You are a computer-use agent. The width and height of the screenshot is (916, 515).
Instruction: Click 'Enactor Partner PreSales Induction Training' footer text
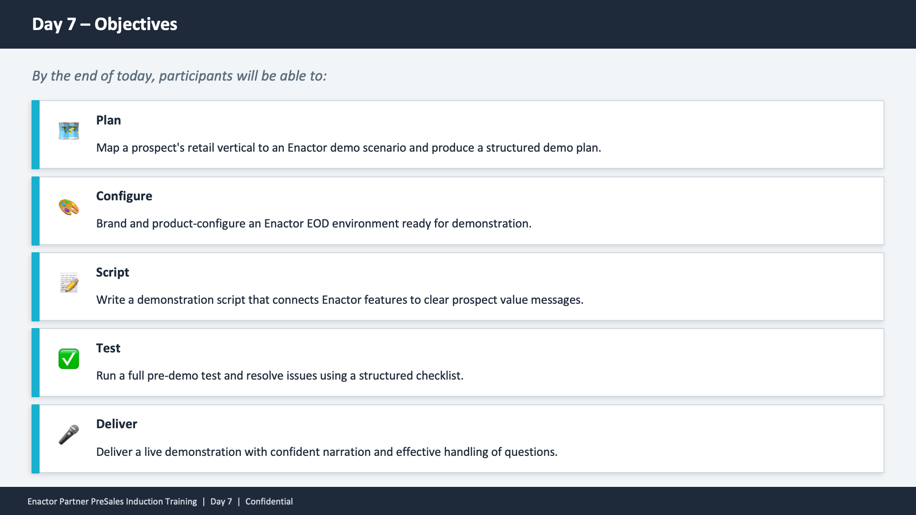tap(112, 502)
